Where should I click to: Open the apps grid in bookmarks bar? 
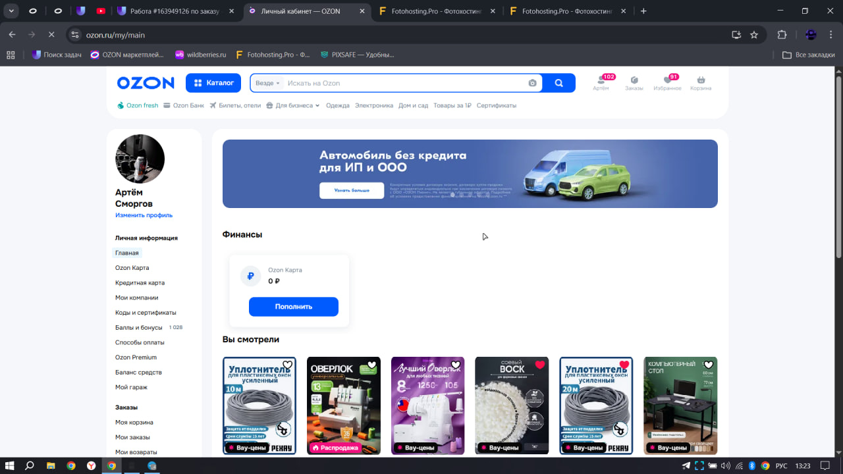tap(11, 55)
